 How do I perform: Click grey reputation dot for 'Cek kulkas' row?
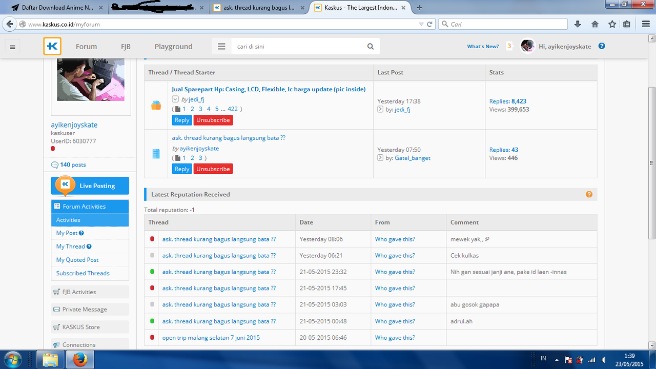(152, 255)
